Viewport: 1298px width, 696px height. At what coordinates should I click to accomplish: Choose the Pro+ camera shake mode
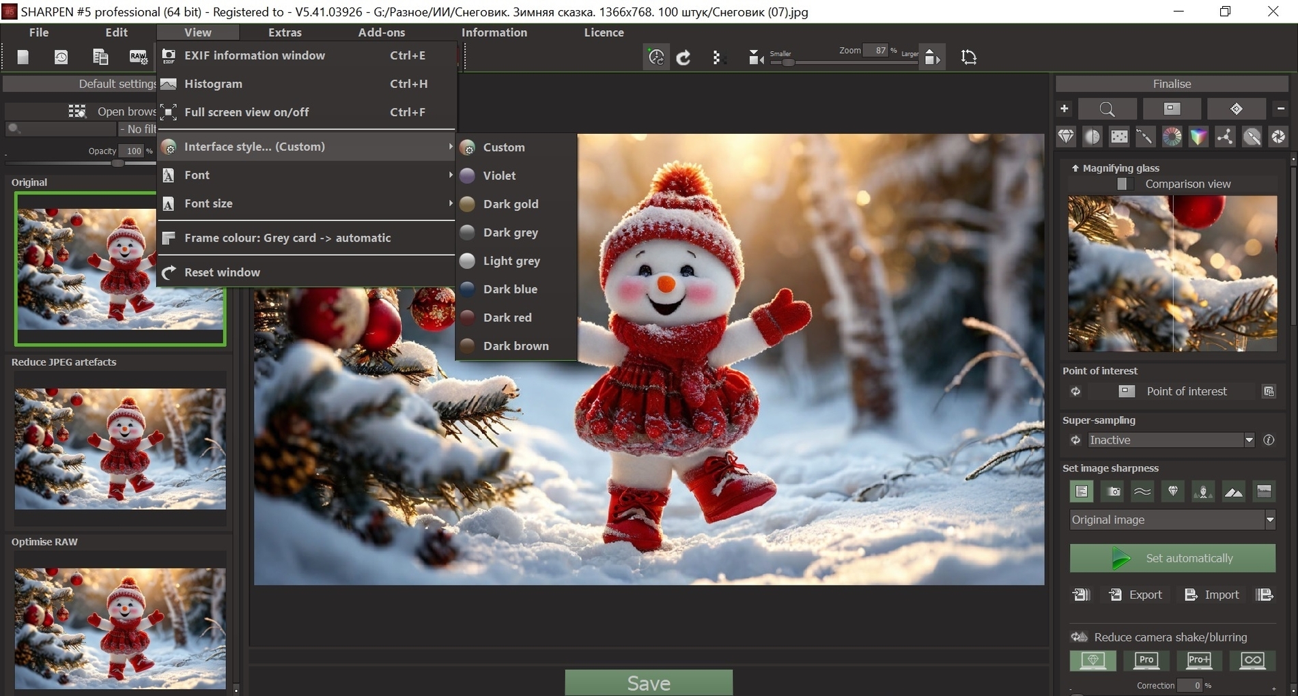click(x=1199, y=660)
